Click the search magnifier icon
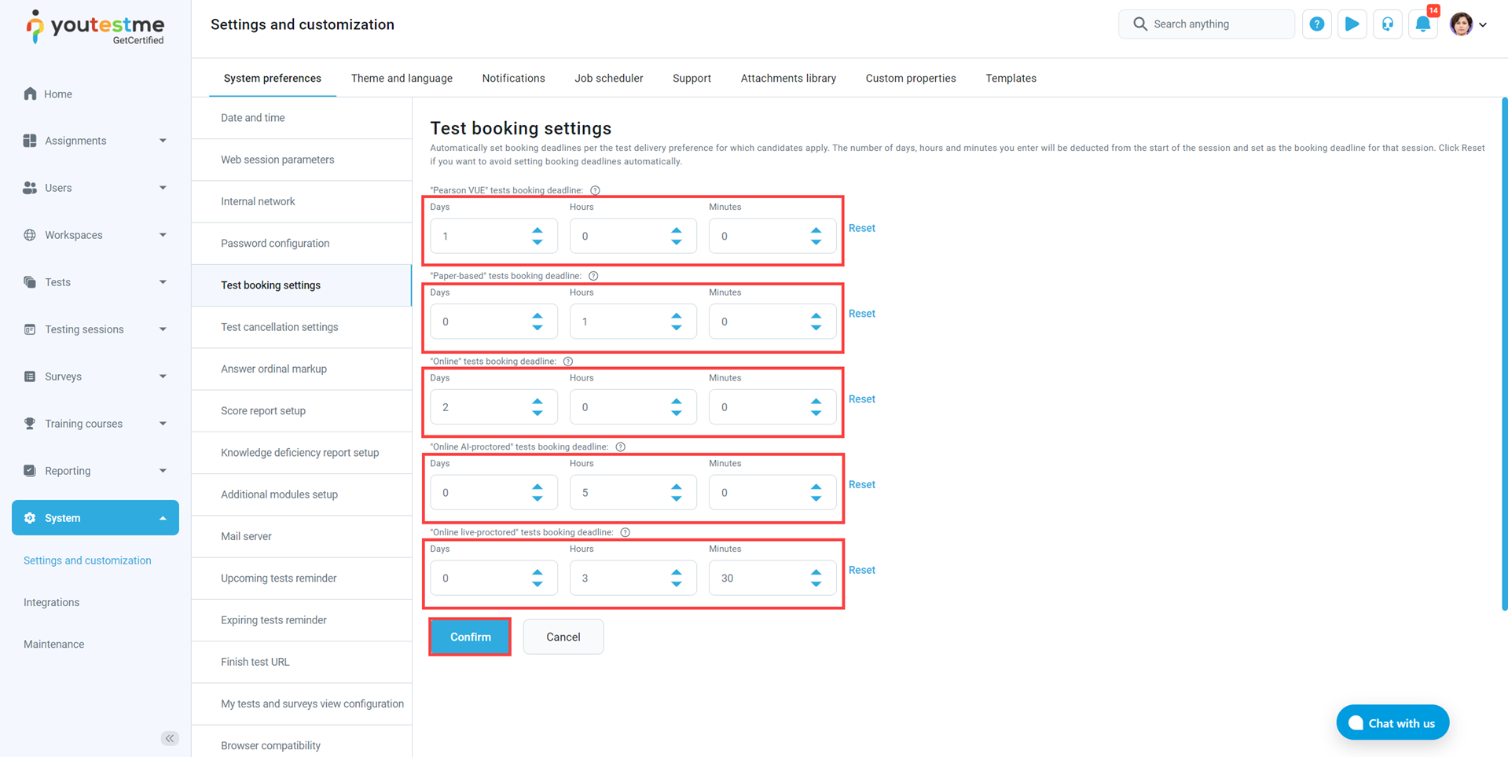Viewport: 1508px width, 757px height. point(1139,24)
